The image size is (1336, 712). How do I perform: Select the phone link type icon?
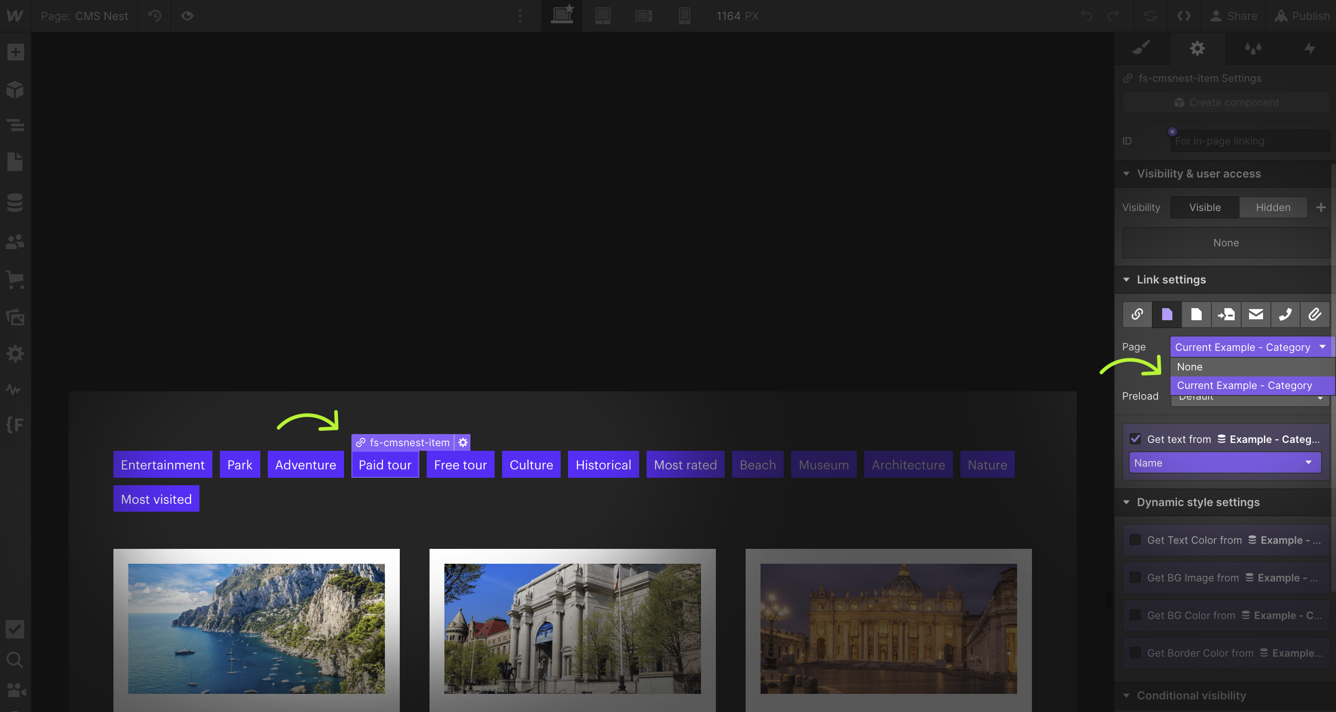1285,314
